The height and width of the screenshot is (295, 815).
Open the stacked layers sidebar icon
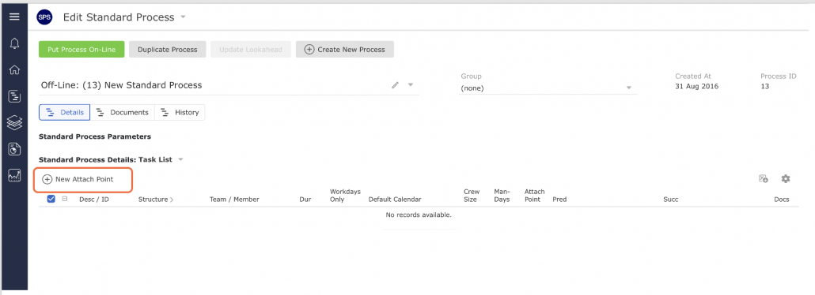pyautogui.click(x=14, y=123)
